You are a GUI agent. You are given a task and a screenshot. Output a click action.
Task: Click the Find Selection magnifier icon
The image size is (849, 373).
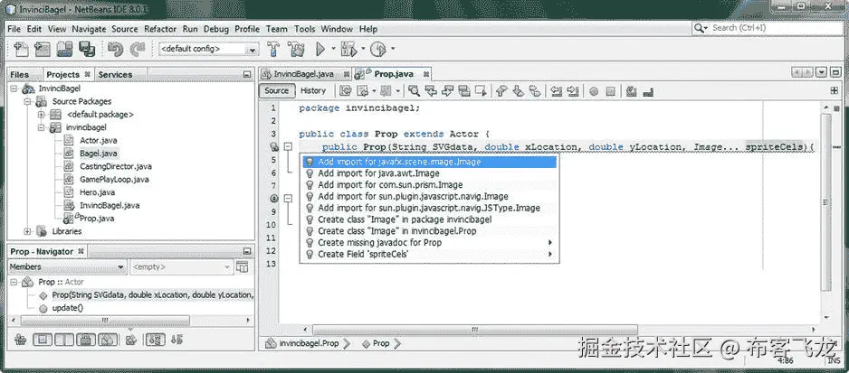[415, 91]
